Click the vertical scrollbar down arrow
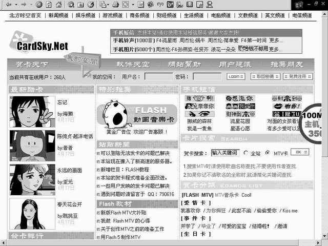This screenshot has width=328, height=246. click(324, 236)
